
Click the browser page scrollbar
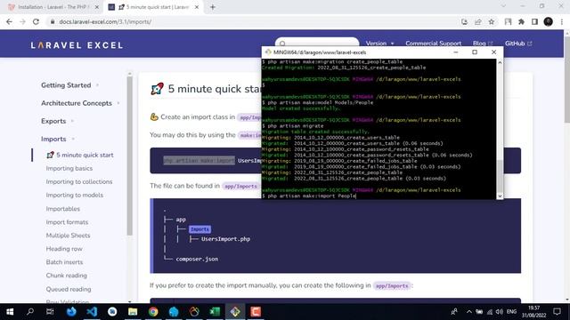click(567, 80)
